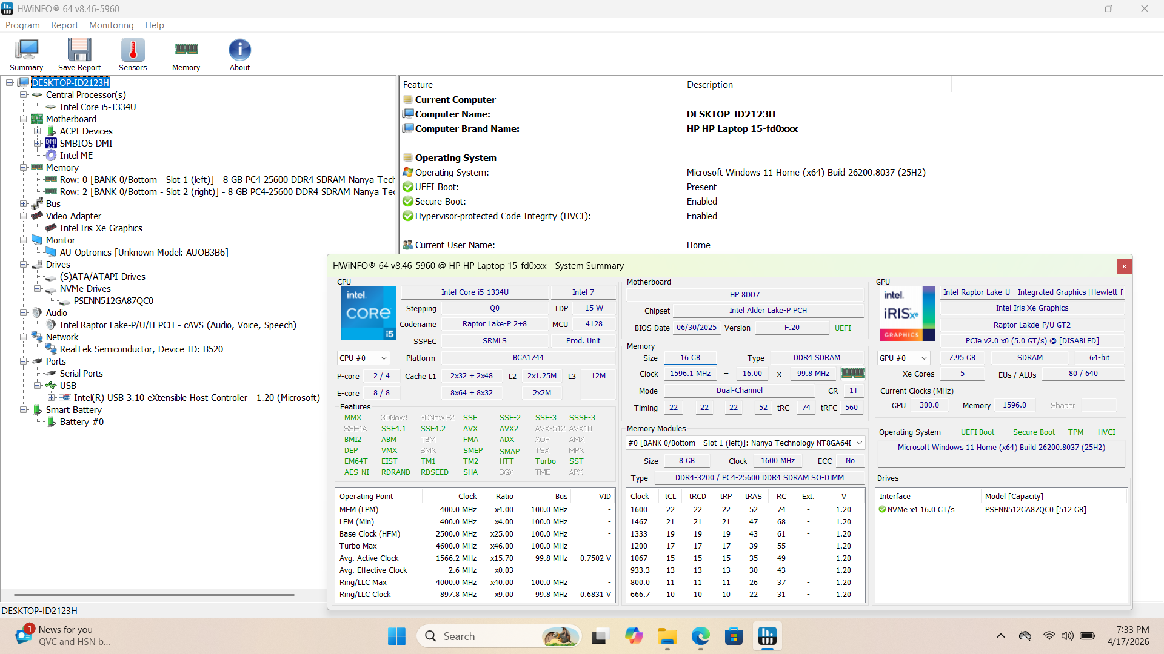Select the AU Optronics monitor entry

click(144, 253)
